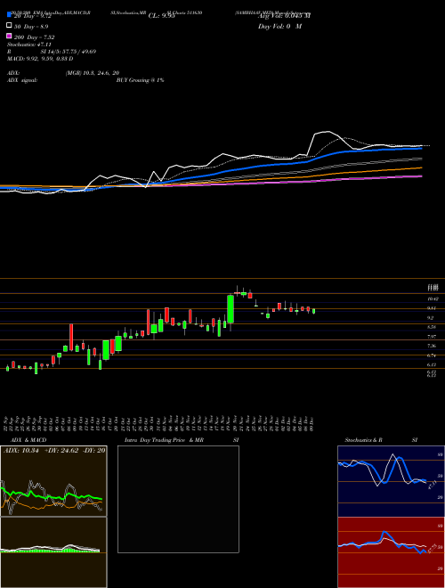Click the 'Stochastics: 47.11' value
The height and width of the screenshot is (588, 445).
[29, 45]
